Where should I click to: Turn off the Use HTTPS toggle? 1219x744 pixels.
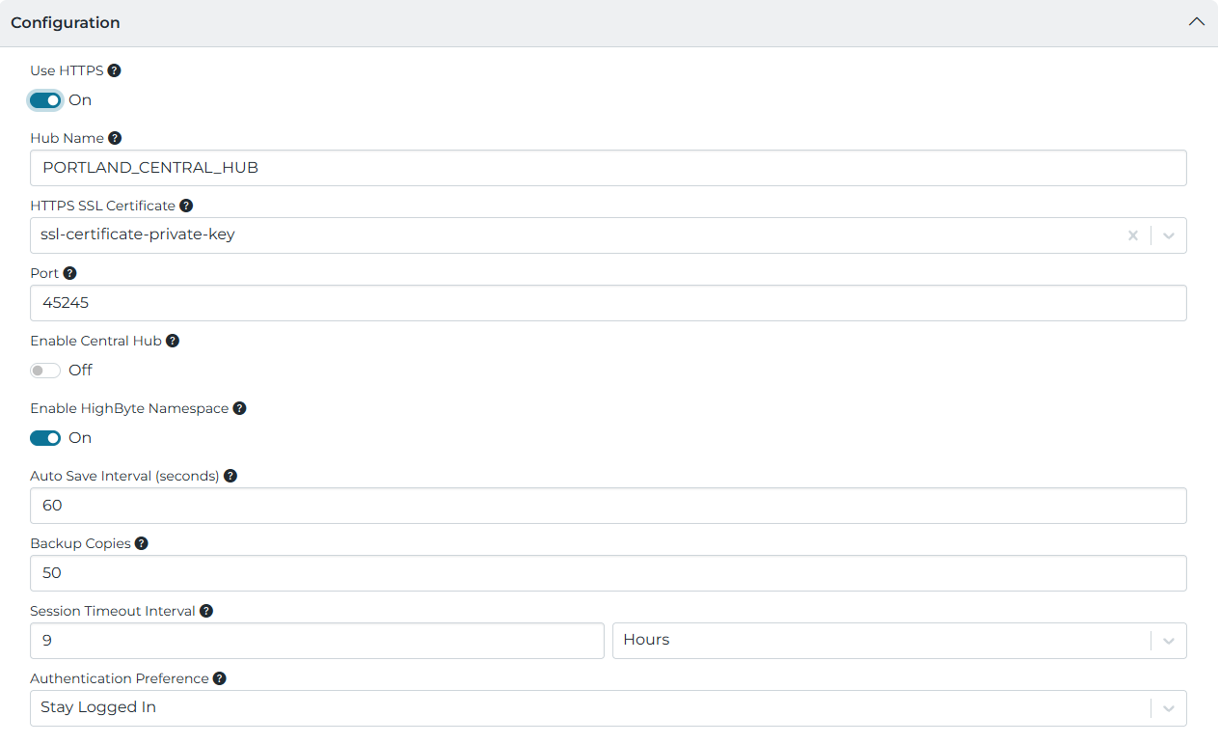coord(45,100)
